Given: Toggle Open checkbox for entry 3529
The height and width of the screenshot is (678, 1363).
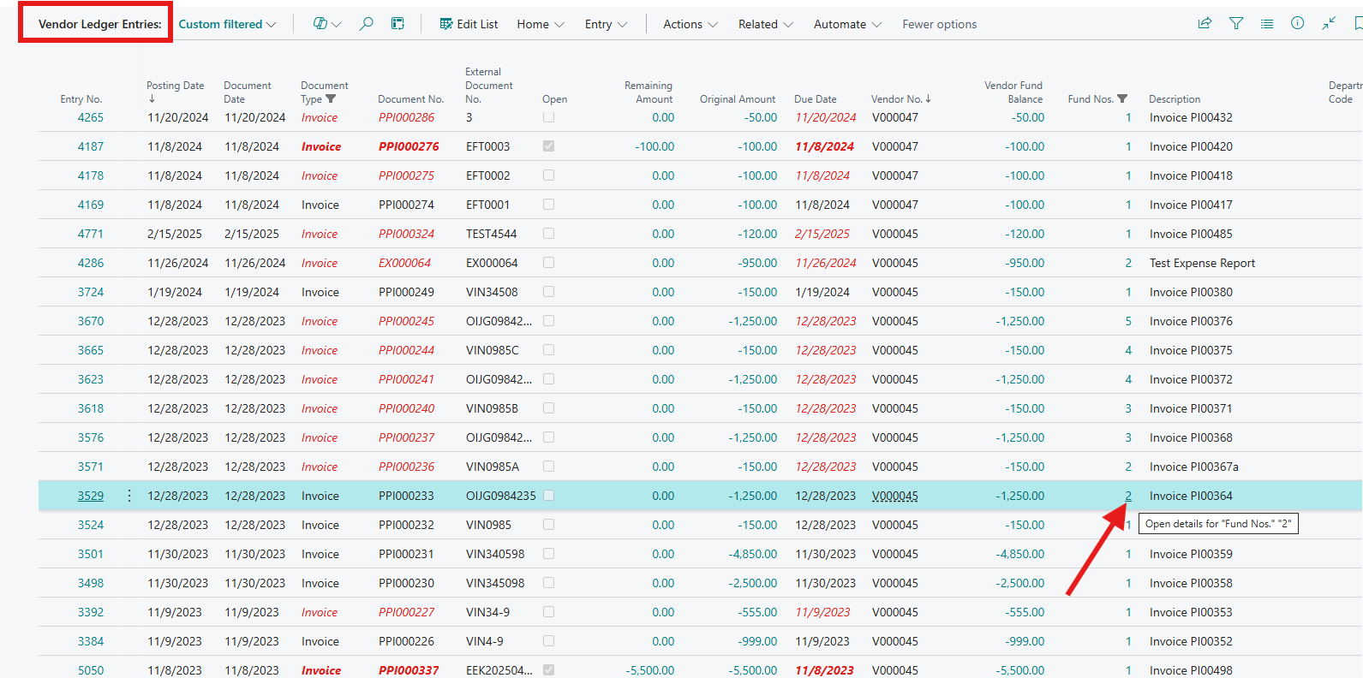Looking at the screenshot, I should click(x=548, y=496).
